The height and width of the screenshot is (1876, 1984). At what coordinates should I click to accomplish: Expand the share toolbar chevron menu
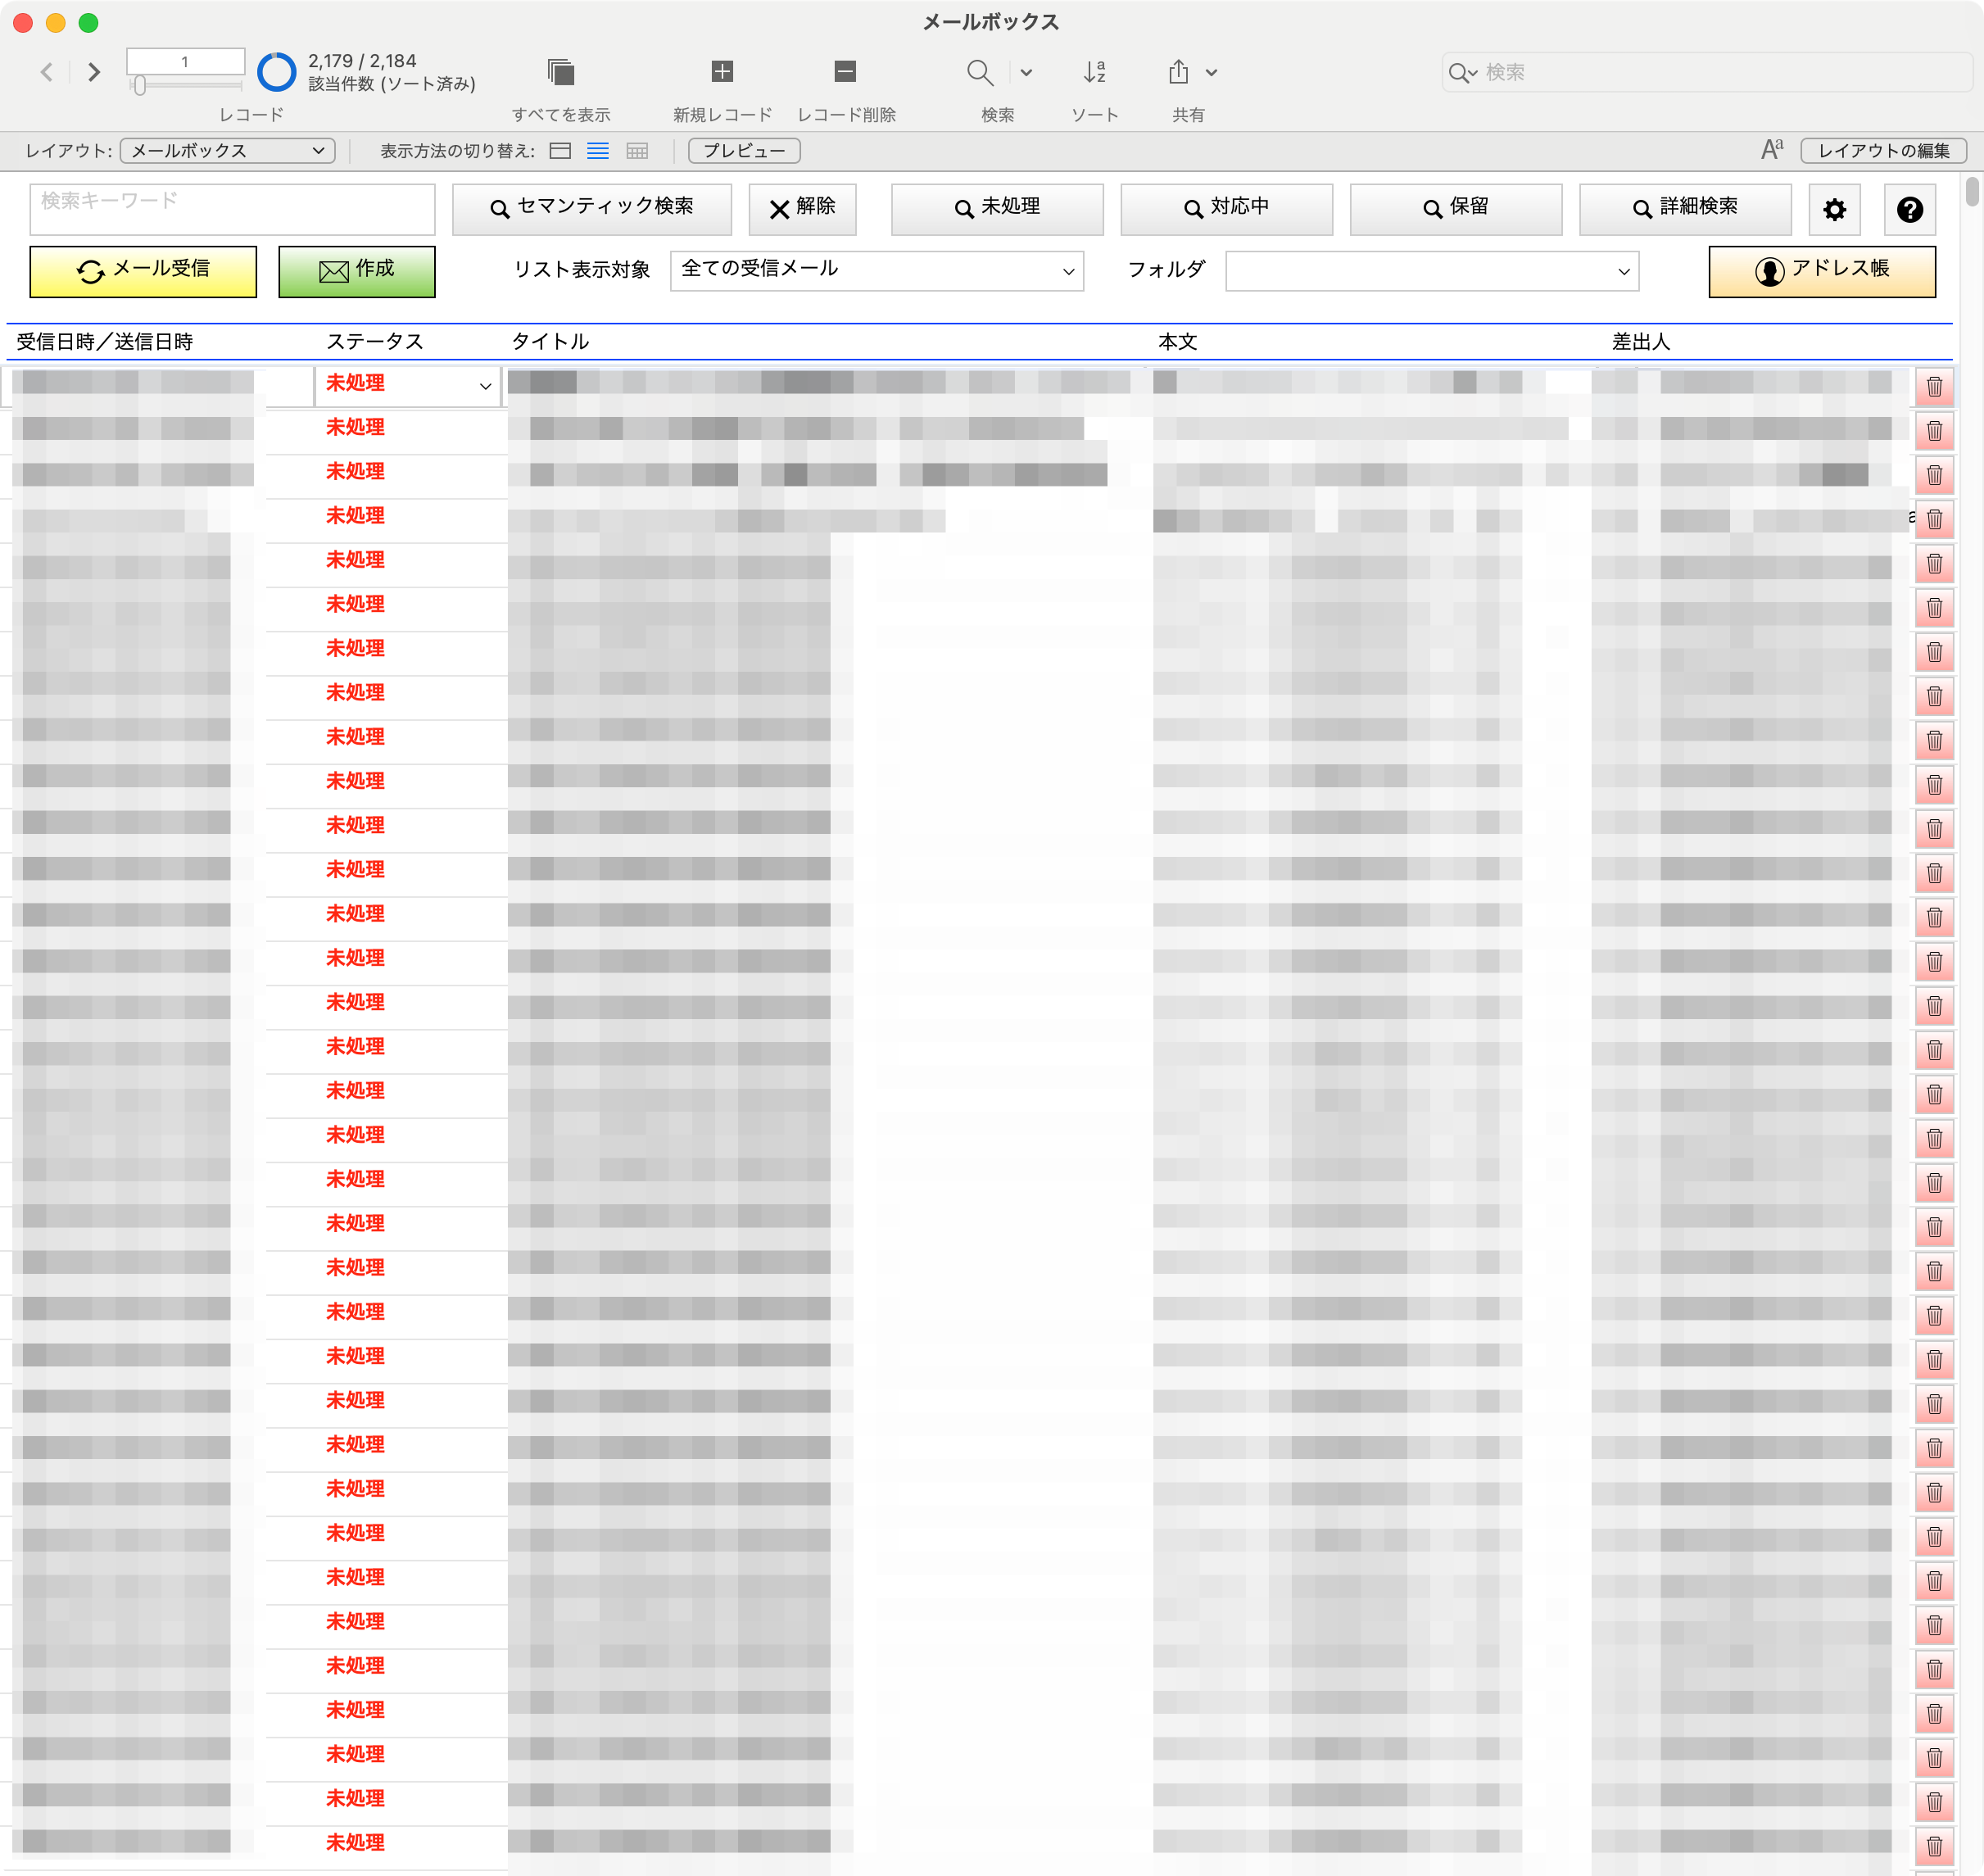1211,72
